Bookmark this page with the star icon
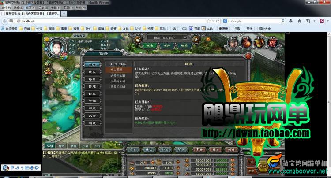 tap(209, 21)
